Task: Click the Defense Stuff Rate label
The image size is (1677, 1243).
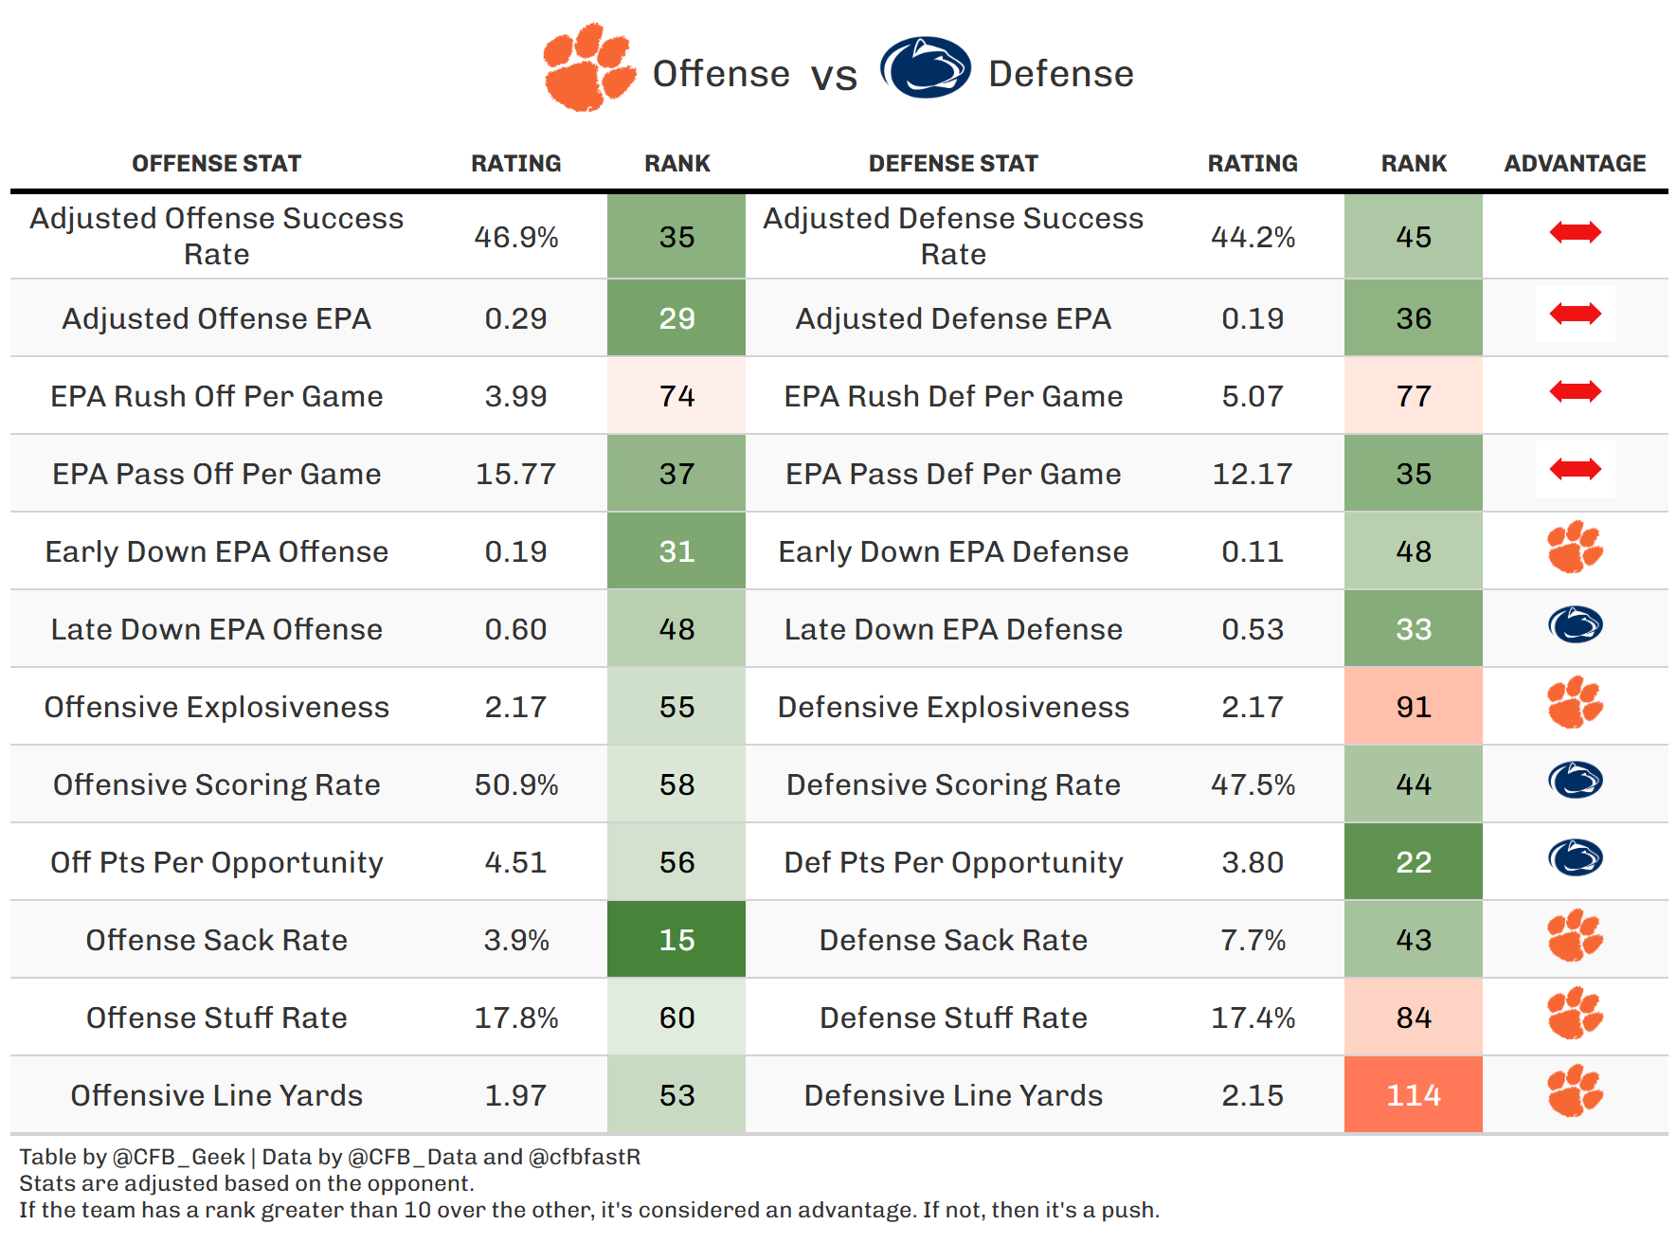Action: point(953,1018)
